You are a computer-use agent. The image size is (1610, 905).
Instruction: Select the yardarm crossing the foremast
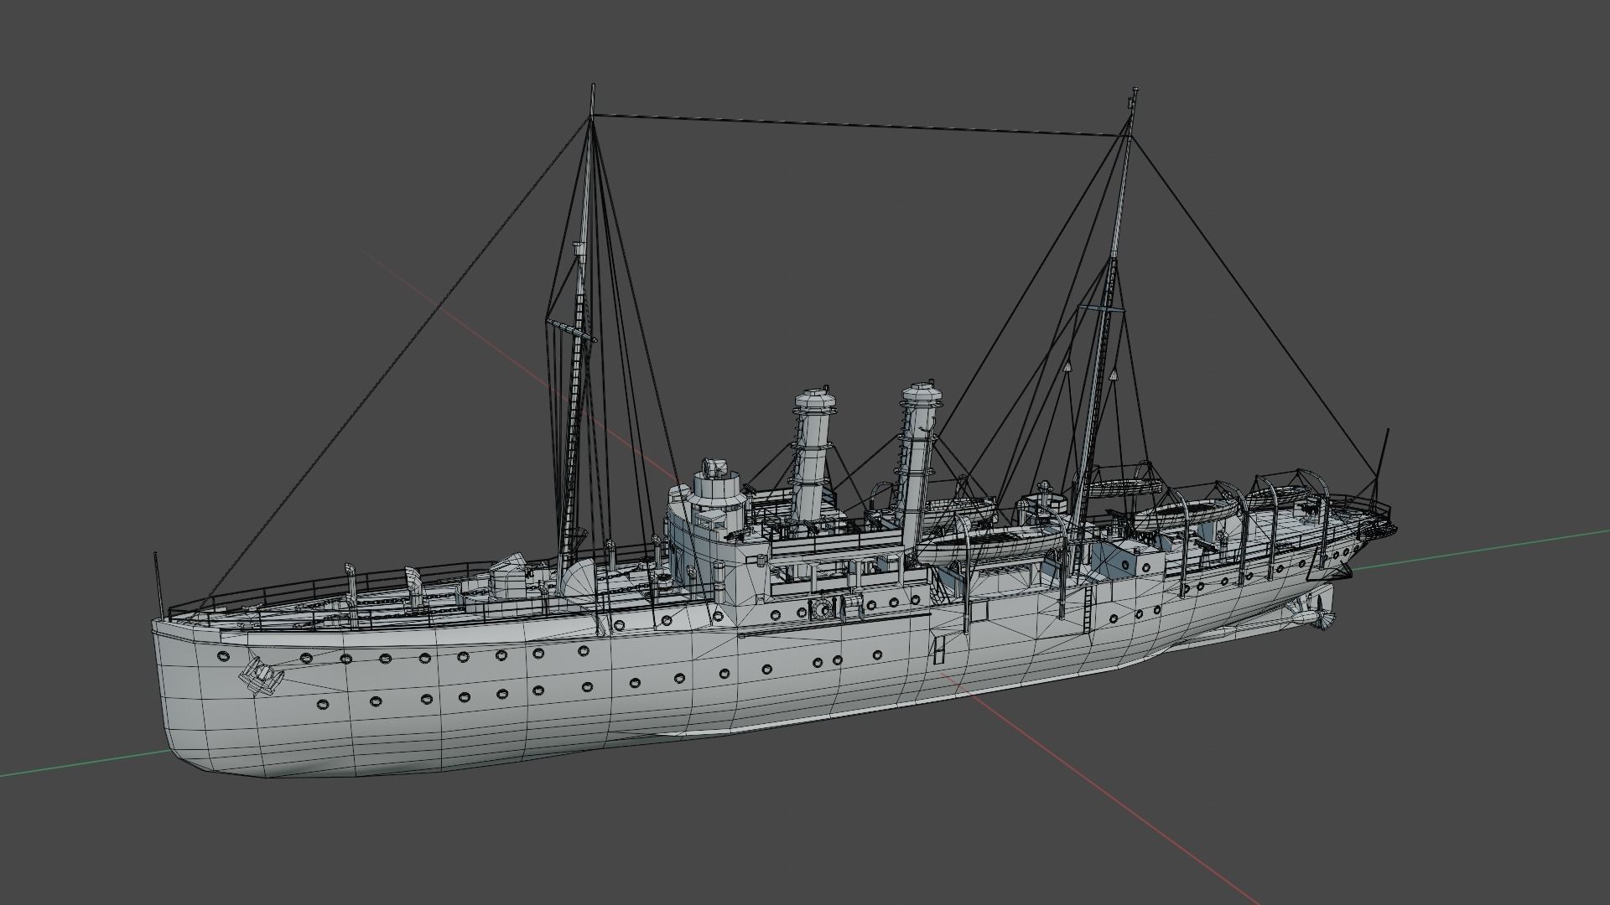pyautogui.click(x=571, y=329)
